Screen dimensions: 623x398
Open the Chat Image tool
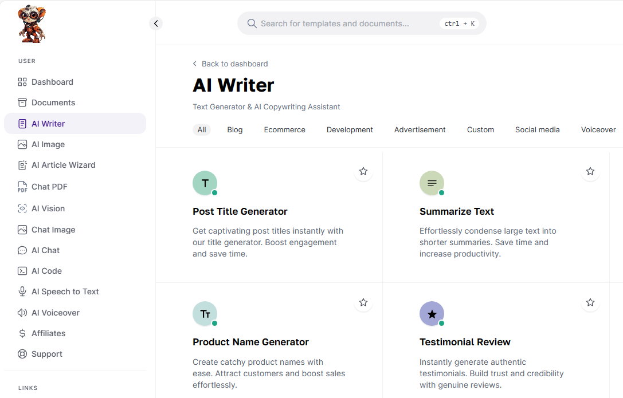coord(52,229)
